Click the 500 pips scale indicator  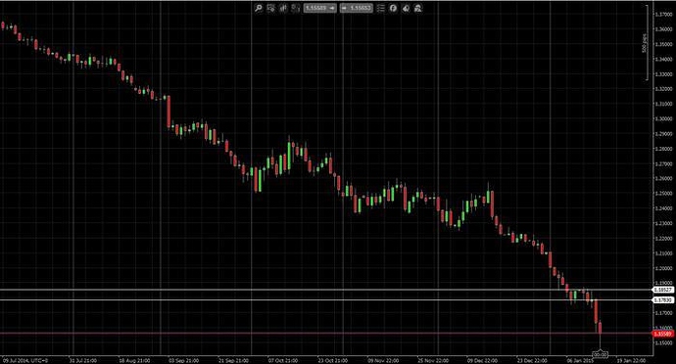click(x=645, y=43)
